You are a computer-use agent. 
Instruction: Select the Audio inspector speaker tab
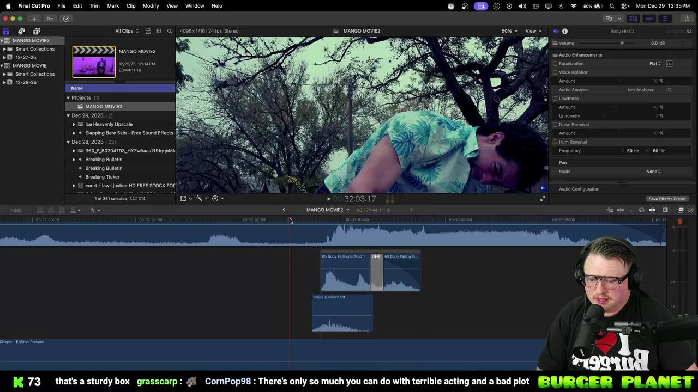pyautogui.click(x=555, y=31)
